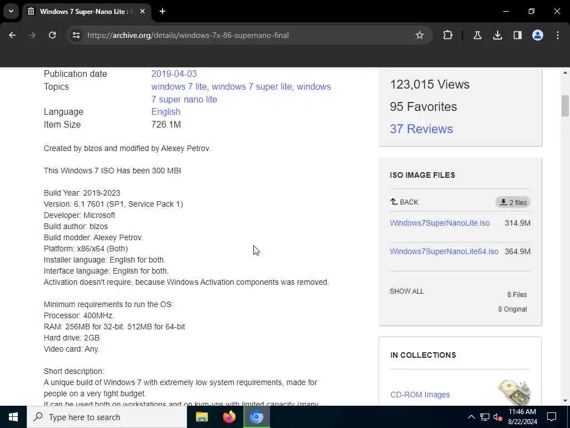Click the browser back arrow
The width and height of the screenshot is (570, 428).
(x=12, y=35)
